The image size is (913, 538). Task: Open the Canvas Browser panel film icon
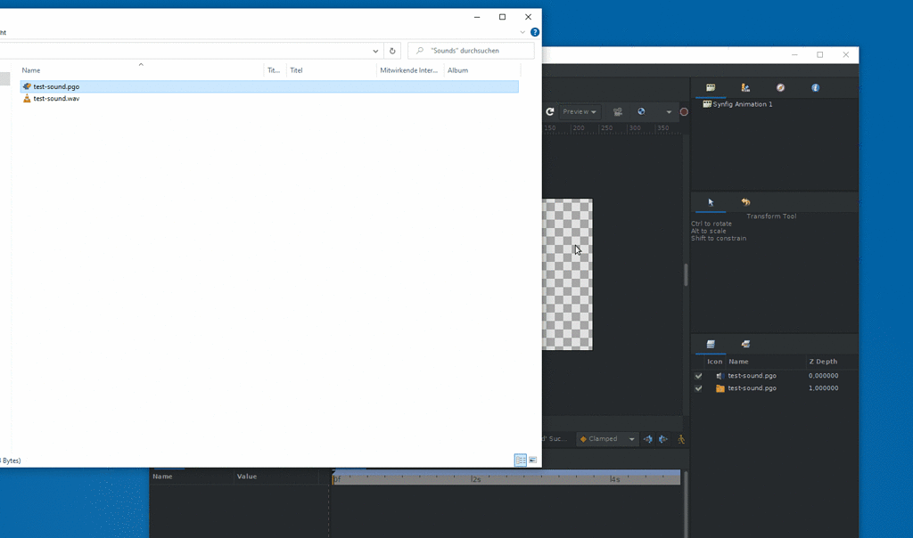(711, 87)
